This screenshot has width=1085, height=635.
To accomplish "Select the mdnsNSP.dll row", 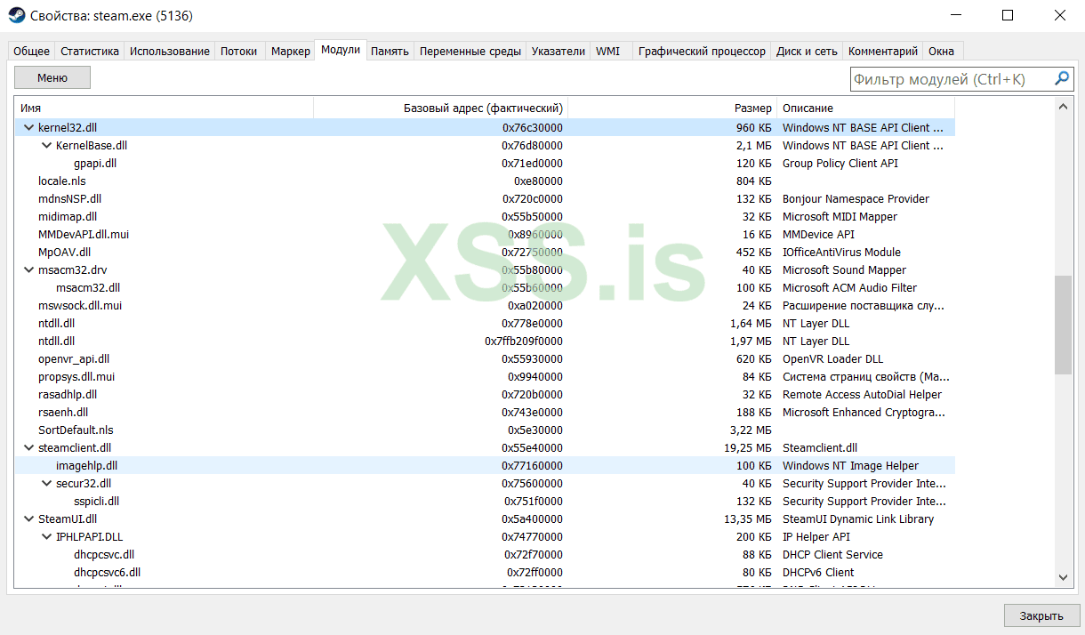I will 485,199.
